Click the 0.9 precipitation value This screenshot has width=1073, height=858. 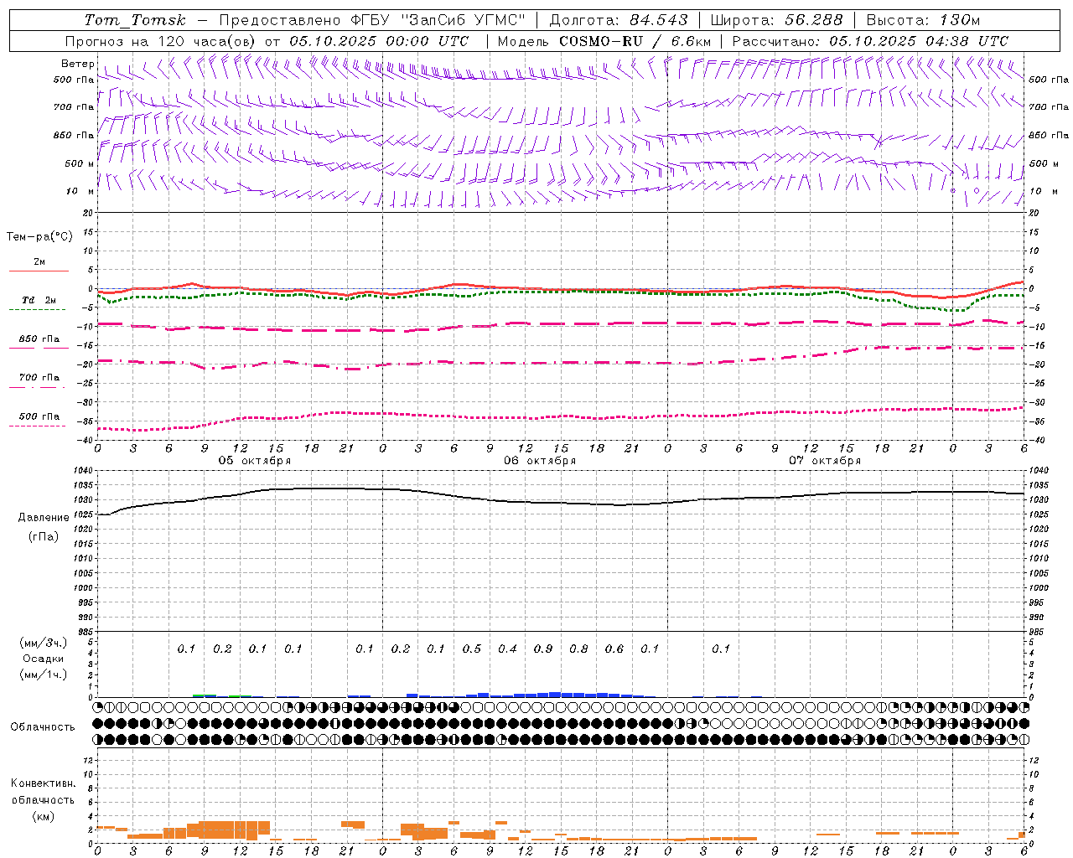[x=543, y=649]
